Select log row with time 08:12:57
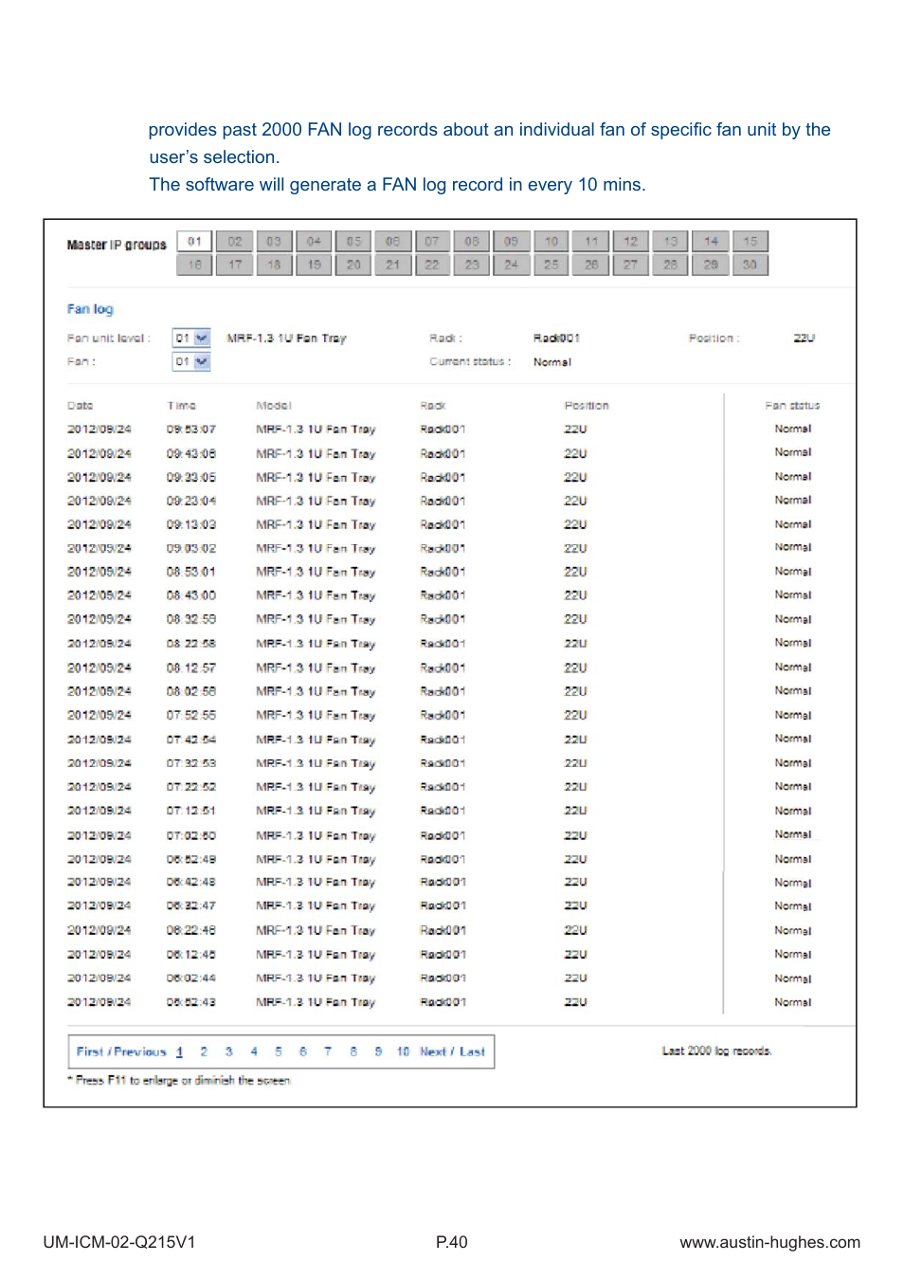 coord(443,667)
